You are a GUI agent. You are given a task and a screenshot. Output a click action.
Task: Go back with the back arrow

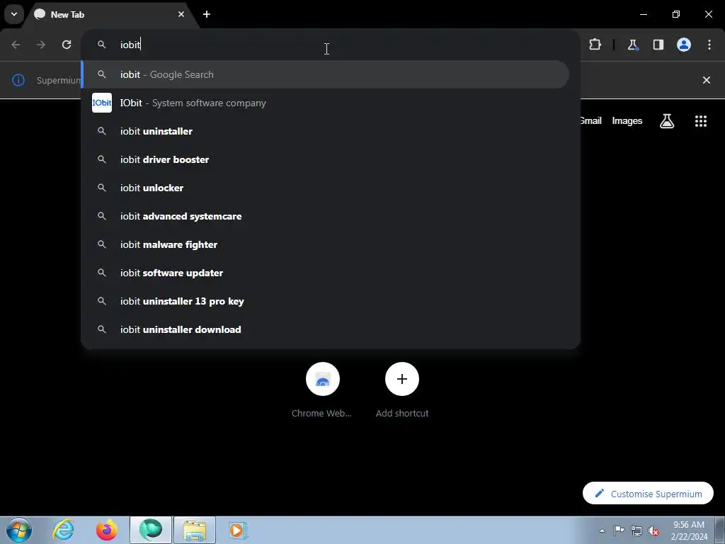pyautogui.click(x=16, y=45)
